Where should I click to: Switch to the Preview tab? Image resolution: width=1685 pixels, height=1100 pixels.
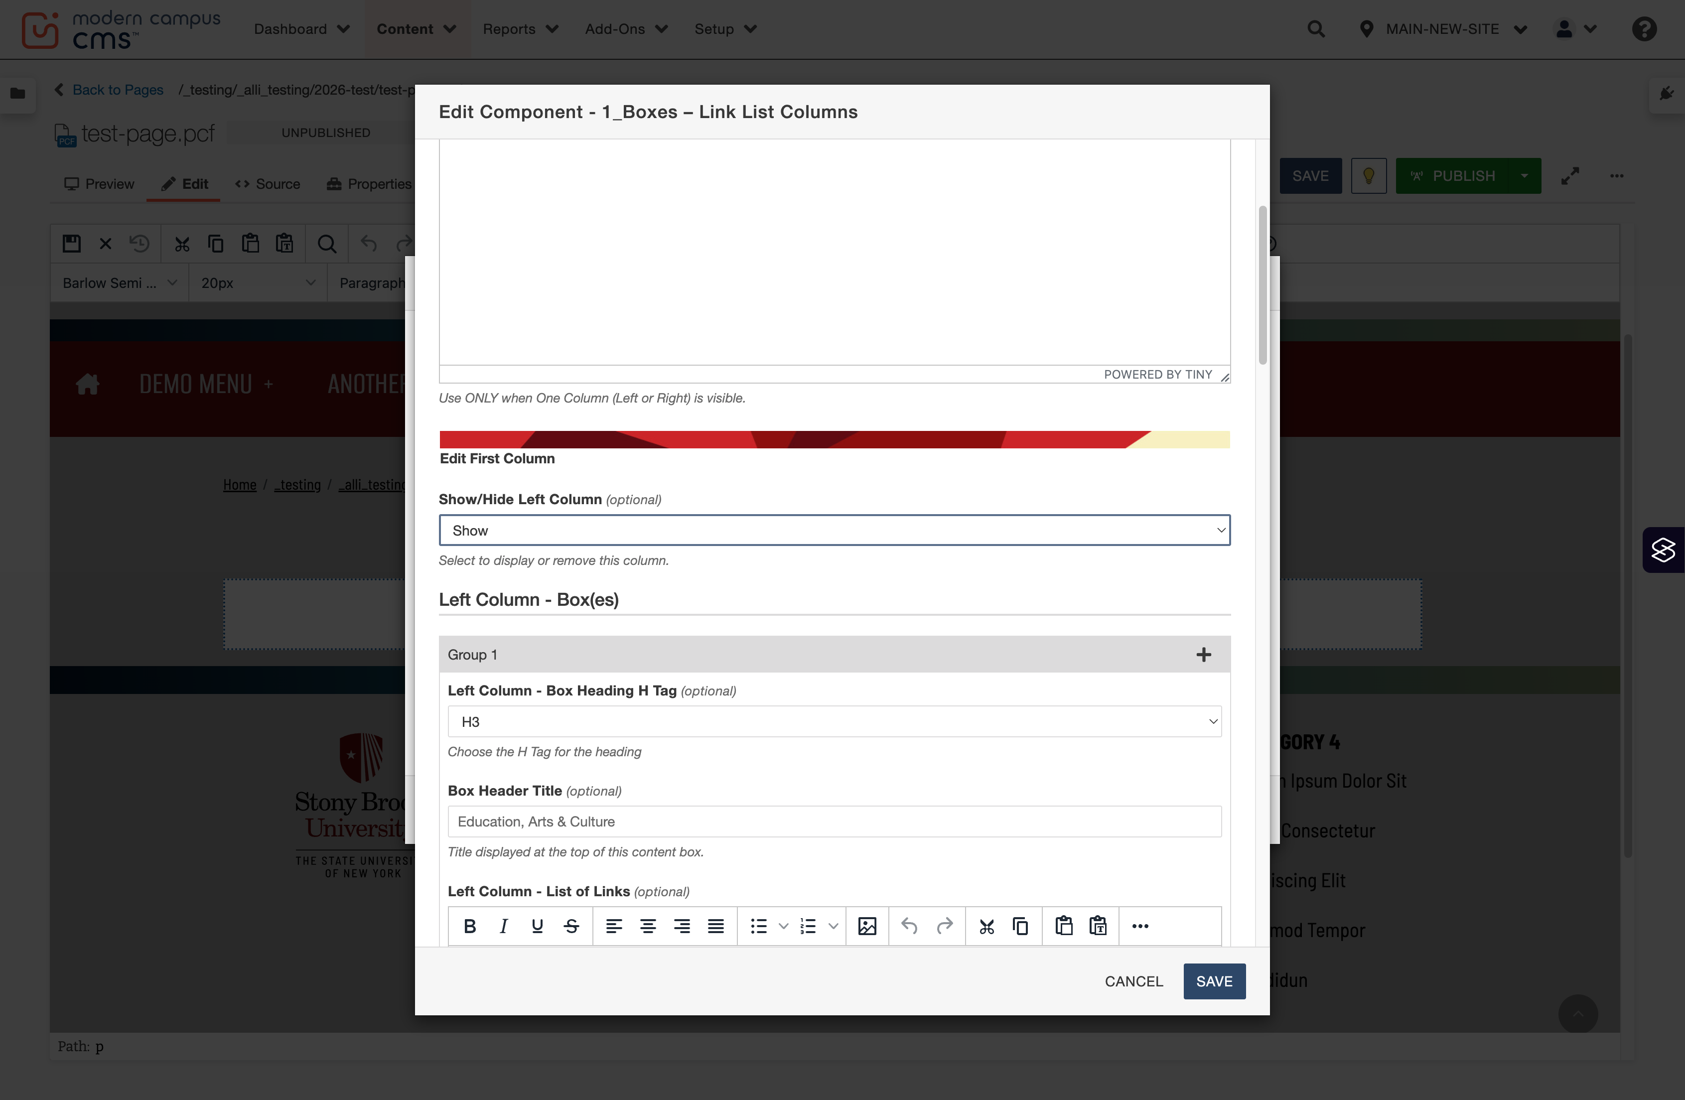[x=99, y=184]
